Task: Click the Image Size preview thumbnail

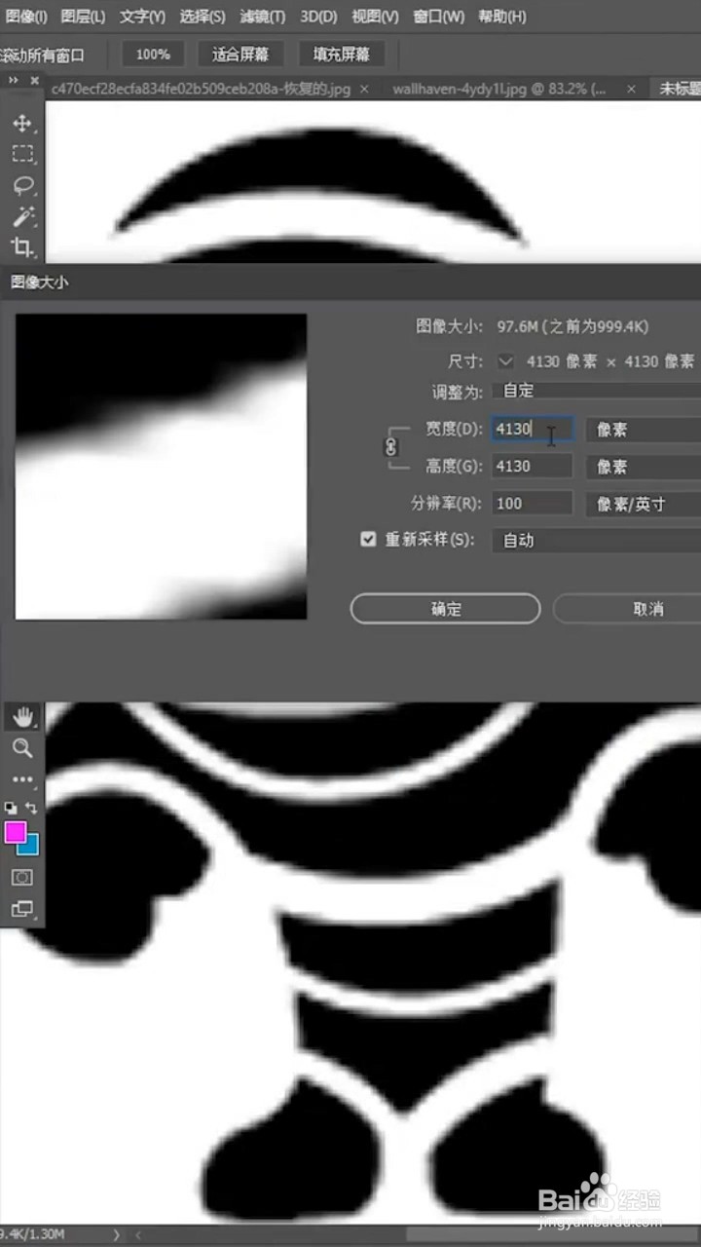Action: coord(161,467)
